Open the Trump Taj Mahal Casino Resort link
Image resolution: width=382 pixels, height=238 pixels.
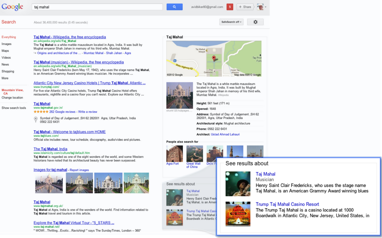(x=287, y=204)
